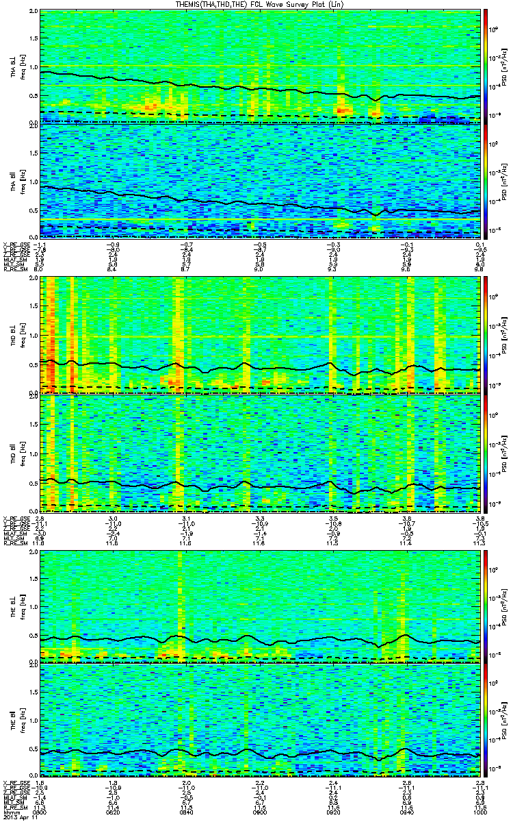Viewport: 513px width, 822px height.
Task: Click the 'X_RE_GSE' row label under THD panels
Action: coord(16,519)
